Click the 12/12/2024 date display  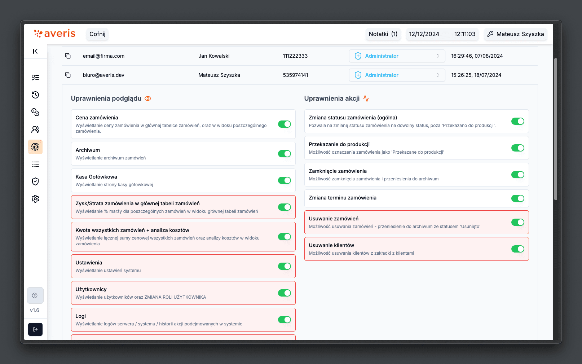(424, 34)
